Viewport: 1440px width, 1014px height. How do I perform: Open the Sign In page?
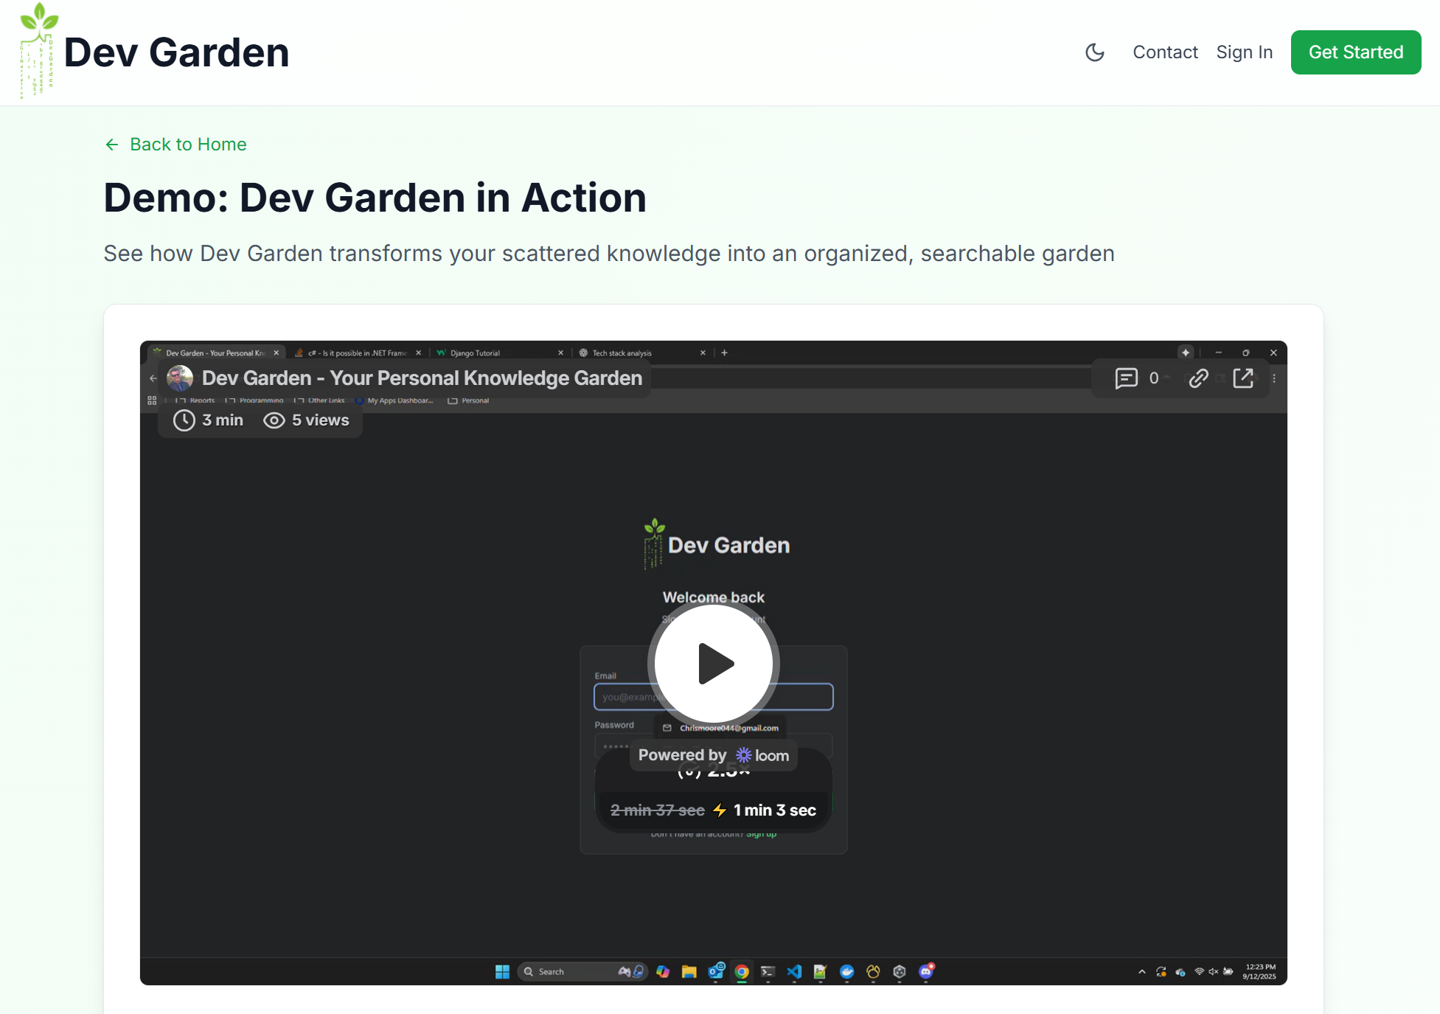[x=1244, y=52]
